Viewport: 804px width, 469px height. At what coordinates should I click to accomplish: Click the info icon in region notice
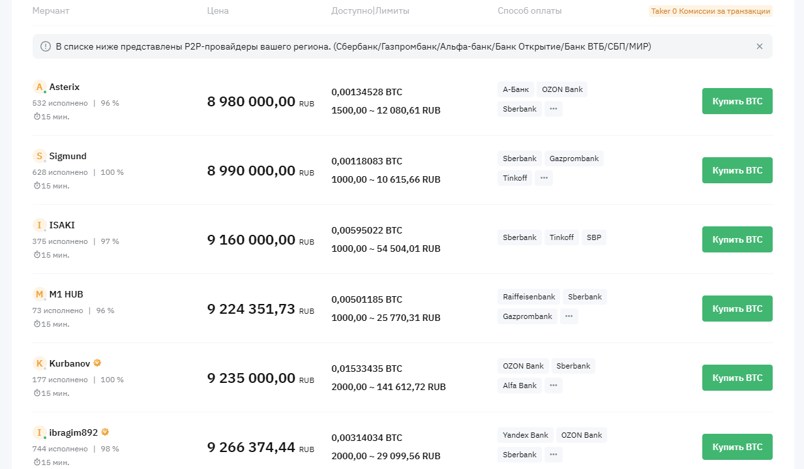tap(46, 46)
